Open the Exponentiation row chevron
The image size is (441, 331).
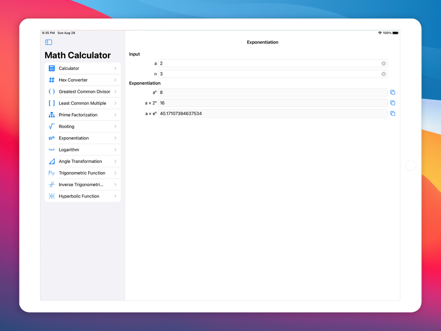(x=115, y=138)
